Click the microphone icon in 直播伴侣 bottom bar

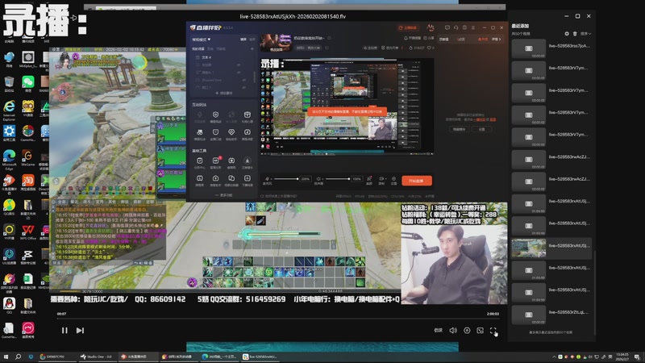click(268, 178)
